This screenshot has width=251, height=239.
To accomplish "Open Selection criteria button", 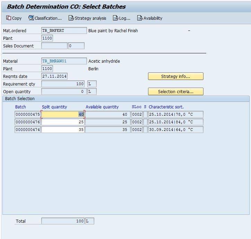I will (x=176, y=91).
